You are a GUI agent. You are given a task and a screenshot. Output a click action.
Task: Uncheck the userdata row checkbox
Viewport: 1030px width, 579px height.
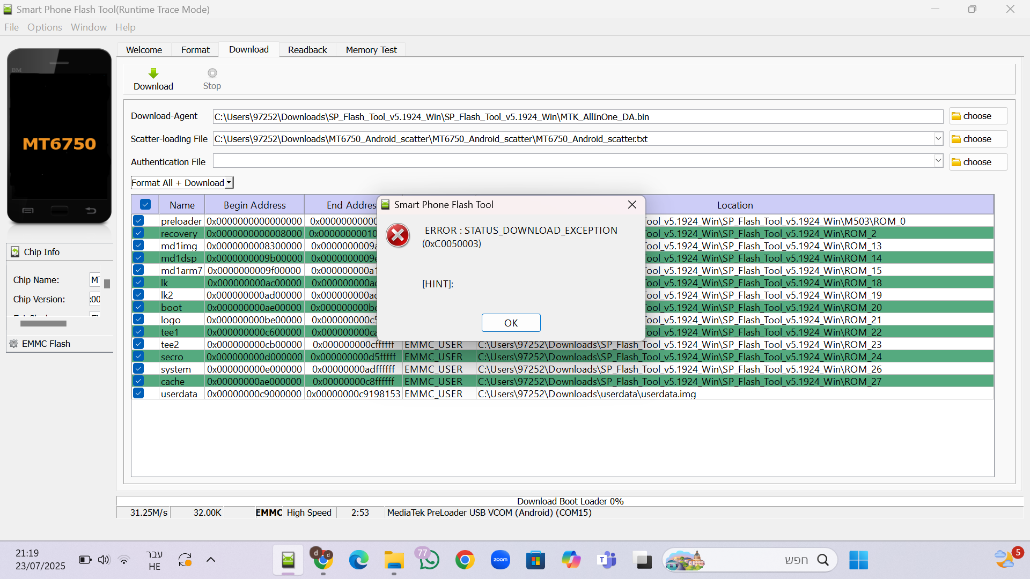click(x=138, y=393)
